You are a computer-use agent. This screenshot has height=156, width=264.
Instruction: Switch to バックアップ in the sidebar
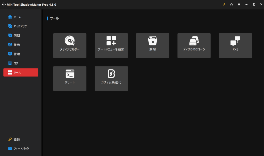(20, 26)
